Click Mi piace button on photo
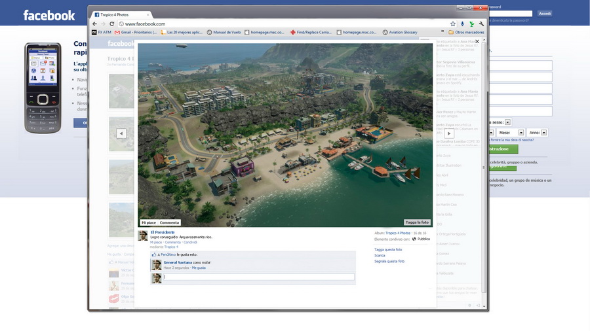This screenshot has width=590, height=331. click(x=149, y=222)
